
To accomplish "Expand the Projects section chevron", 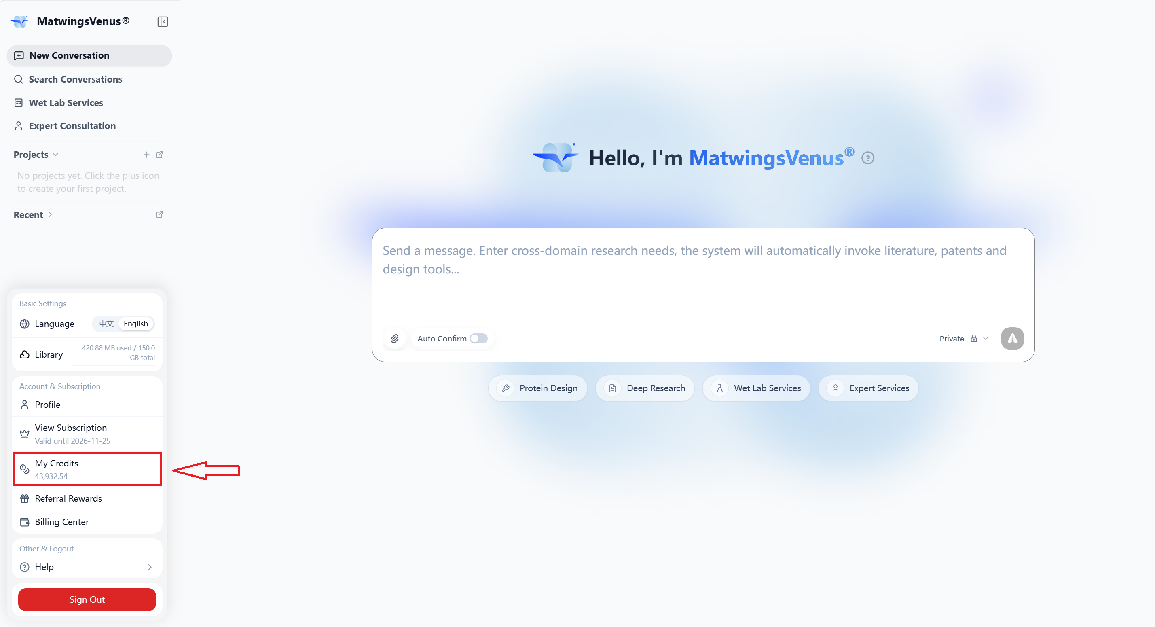I will pos(55,154).
